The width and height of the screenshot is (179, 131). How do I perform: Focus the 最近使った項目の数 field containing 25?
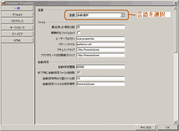(101, 27)
